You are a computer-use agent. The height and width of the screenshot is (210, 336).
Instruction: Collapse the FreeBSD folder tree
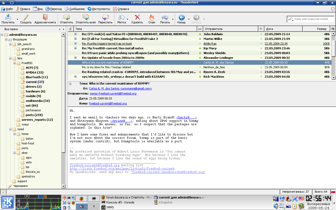click(x=14, y=63)
